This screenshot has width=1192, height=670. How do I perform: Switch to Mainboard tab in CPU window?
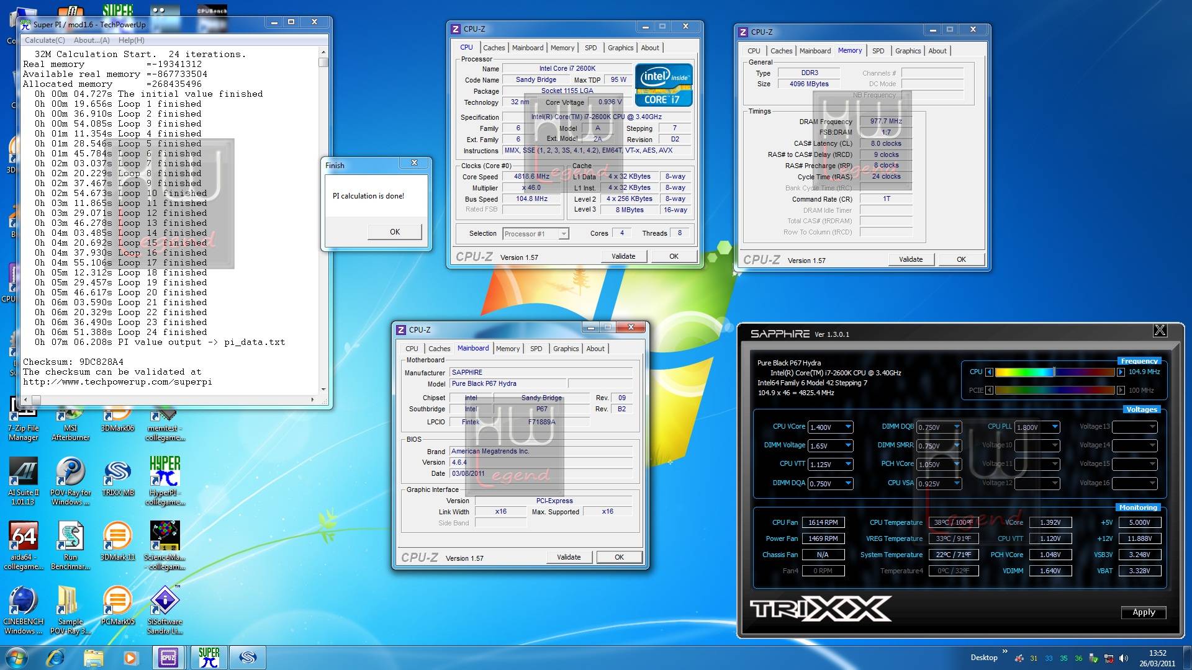pyautogui.click(x=527, y=48)
